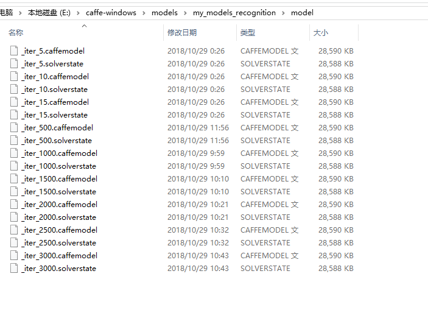The height and width of the screenshot is (310, 428).
Task: Click date 2018/10/29 11:56 of _iter_500.caffemodel
Action: point(198,128)
